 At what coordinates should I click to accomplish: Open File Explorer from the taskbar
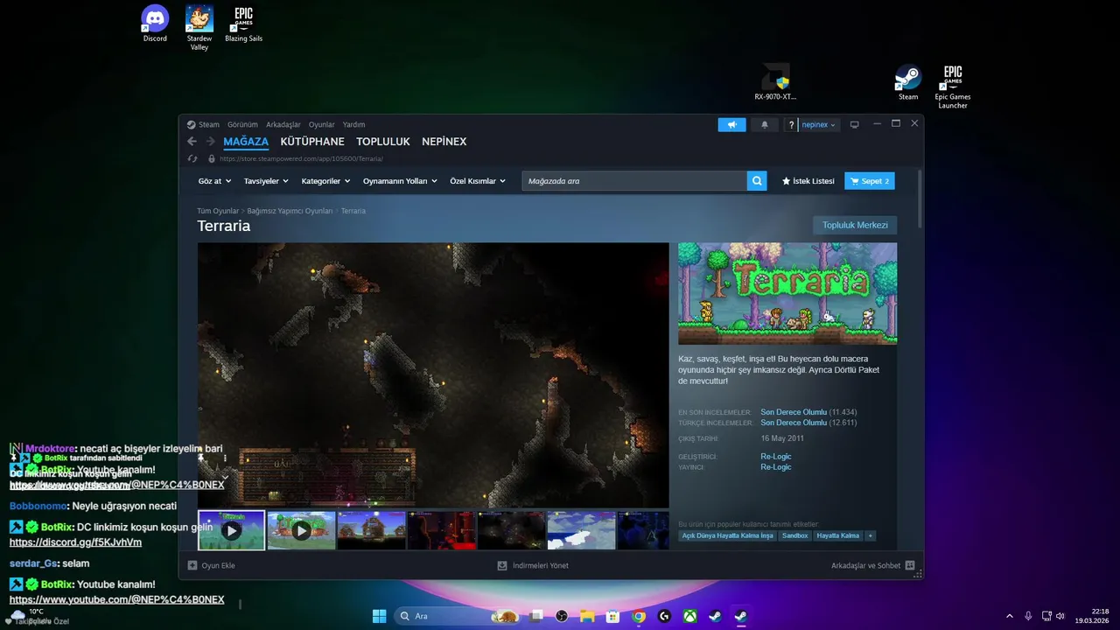[588, 616]
